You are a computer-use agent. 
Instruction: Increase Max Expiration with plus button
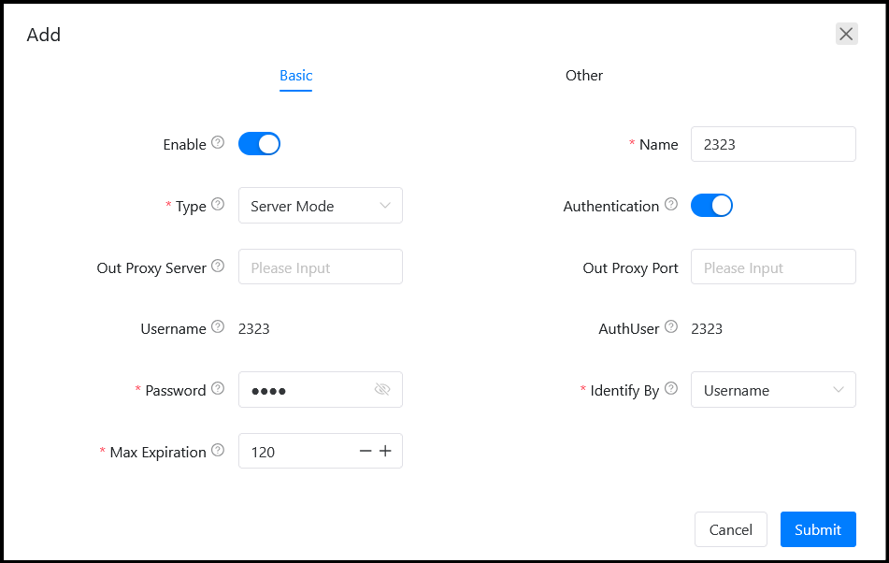385,451
